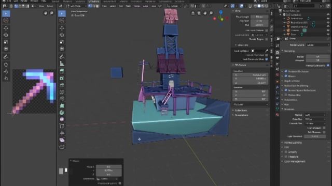
Task: Open the Render properties tab icon
Action: [x=278, y=53]
